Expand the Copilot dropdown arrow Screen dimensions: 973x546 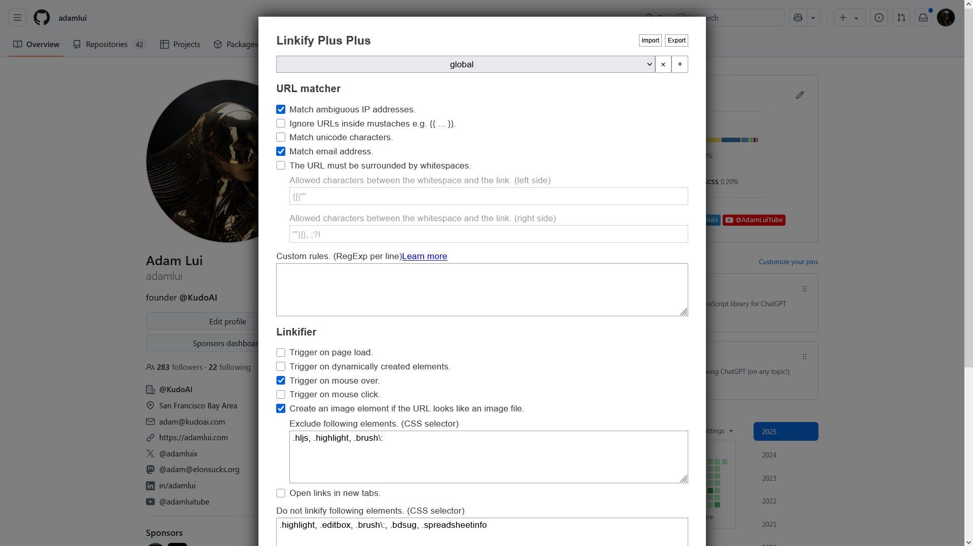813,18
